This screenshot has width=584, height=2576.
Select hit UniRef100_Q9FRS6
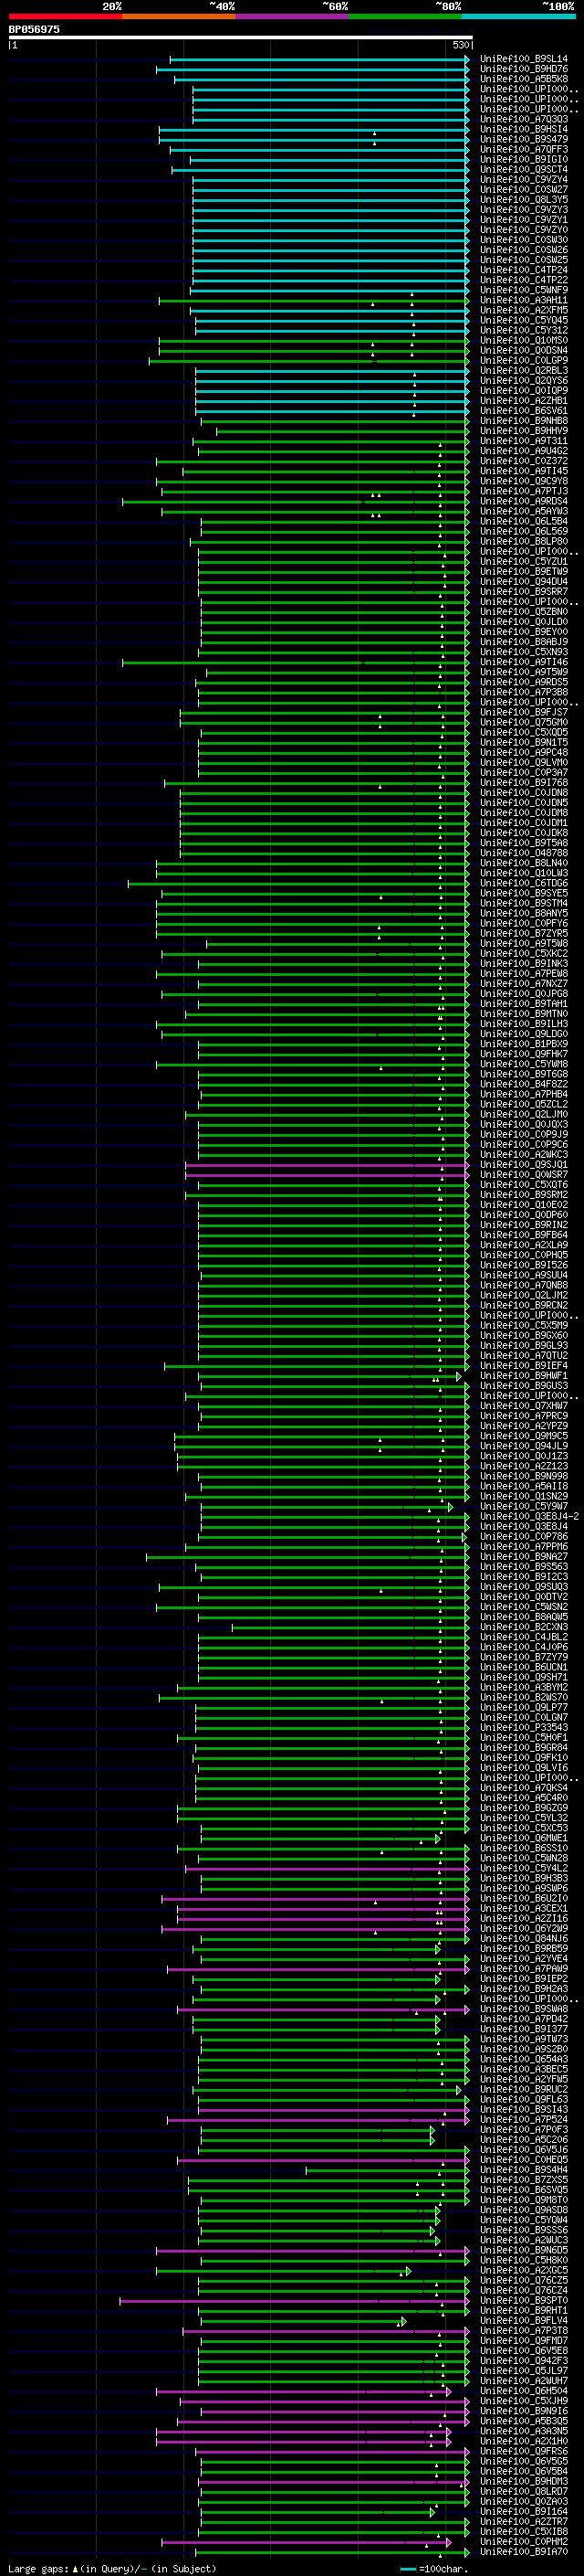524,2451
